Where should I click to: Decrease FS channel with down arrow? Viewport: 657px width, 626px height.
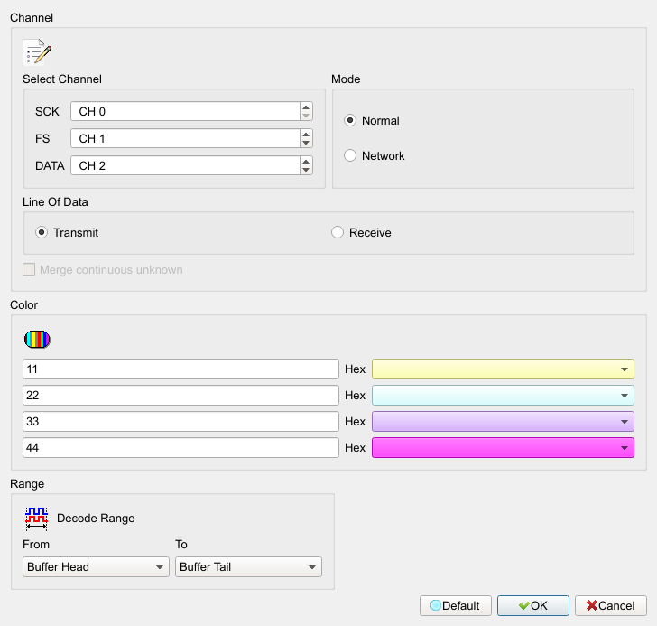306,144
